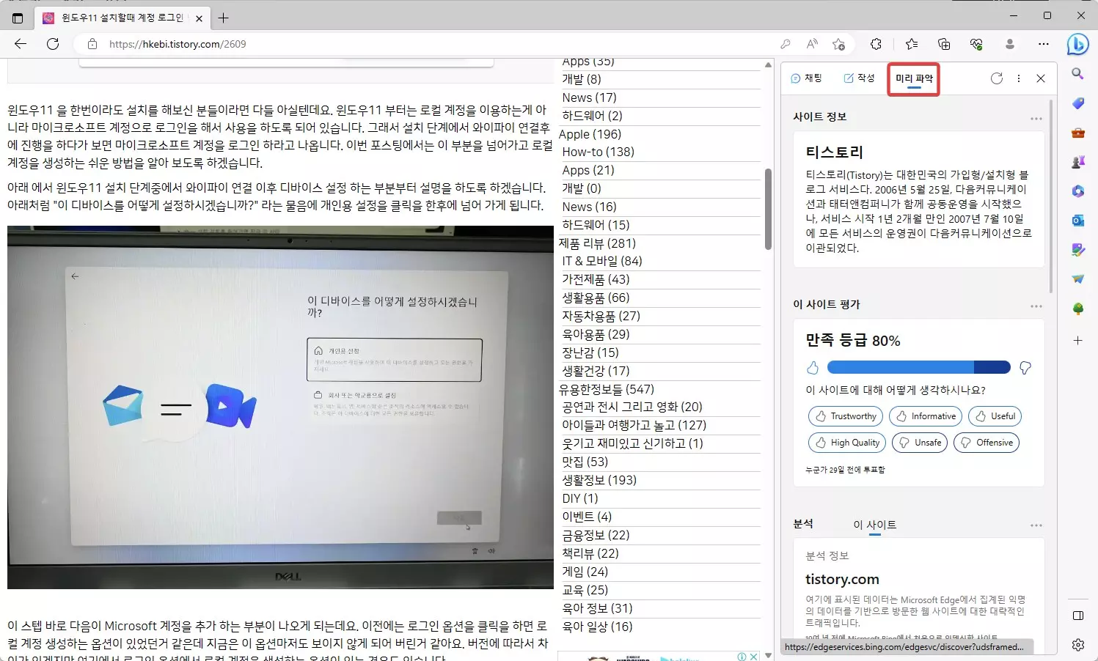
Task: Open 분석 section more options
Action: (x=1036, y=525)
